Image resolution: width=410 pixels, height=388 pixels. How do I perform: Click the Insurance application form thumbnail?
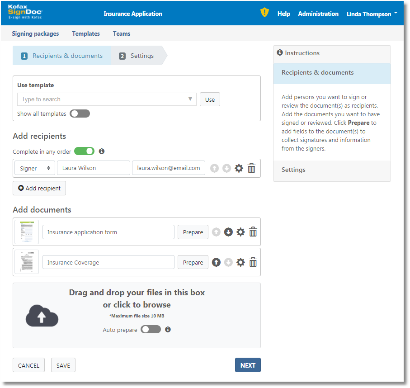coord(27,232)
